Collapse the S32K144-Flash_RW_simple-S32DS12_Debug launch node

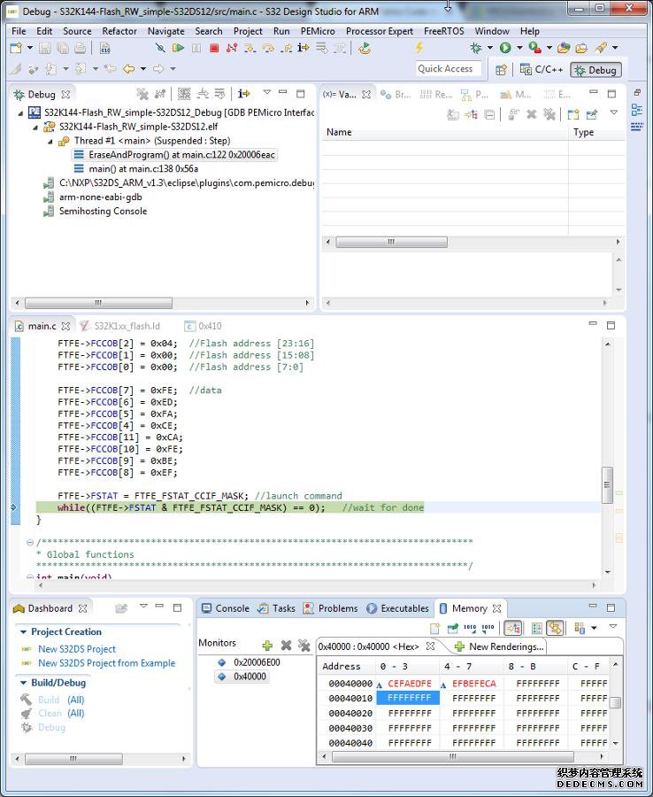click(20, 112)
